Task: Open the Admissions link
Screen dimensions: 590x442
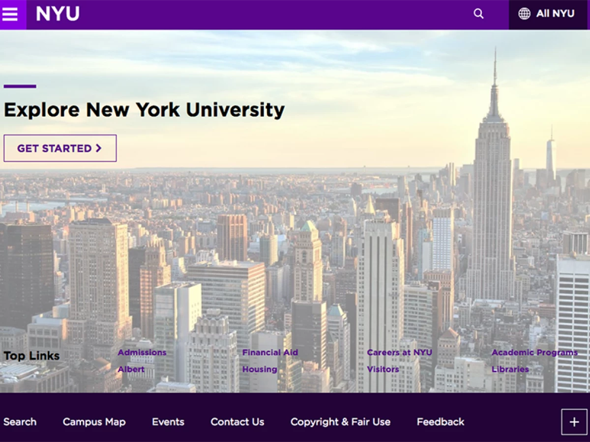Action: 142,353
